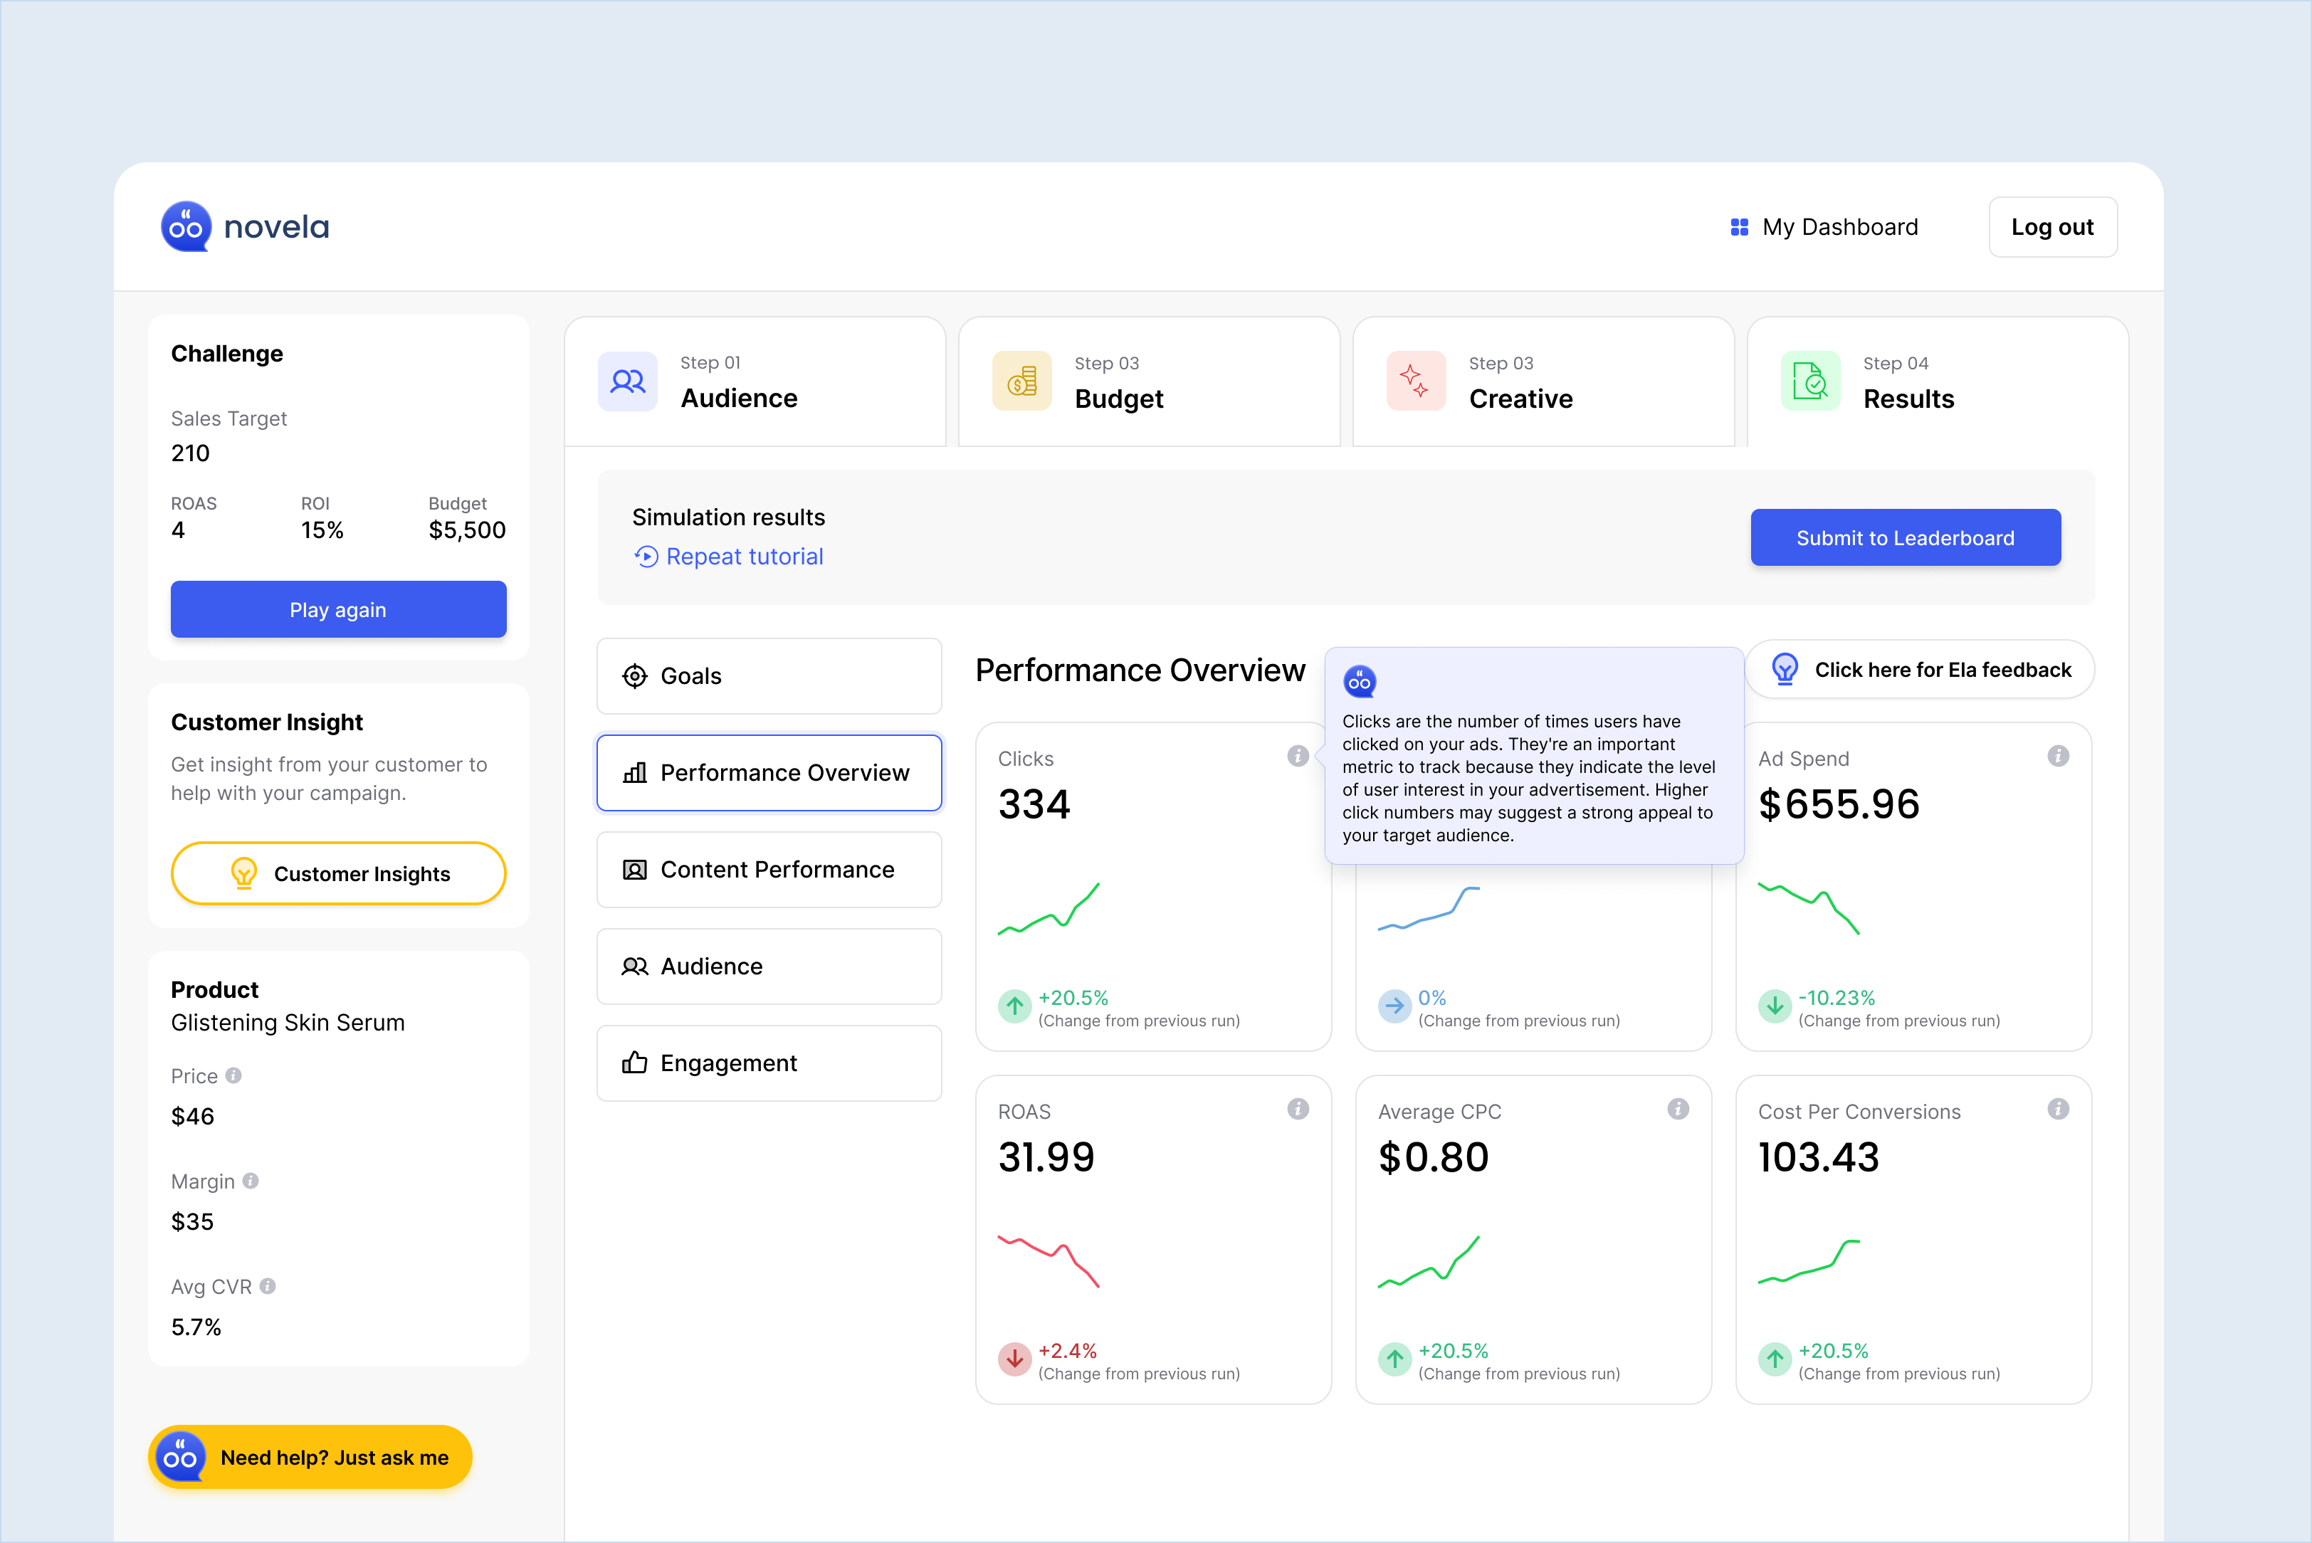Click the Goals target icon
This screenshot has height=1543, width=2312.
[635, 676]
